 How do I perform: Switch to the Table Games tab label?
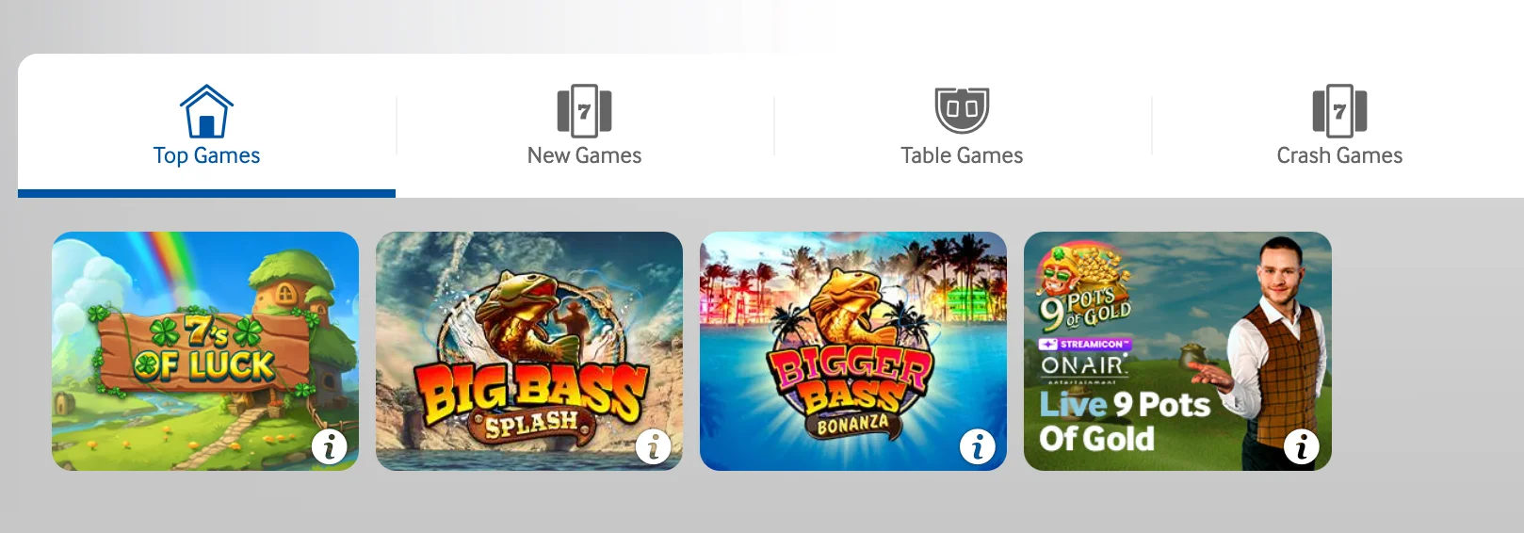pos(962,155)
